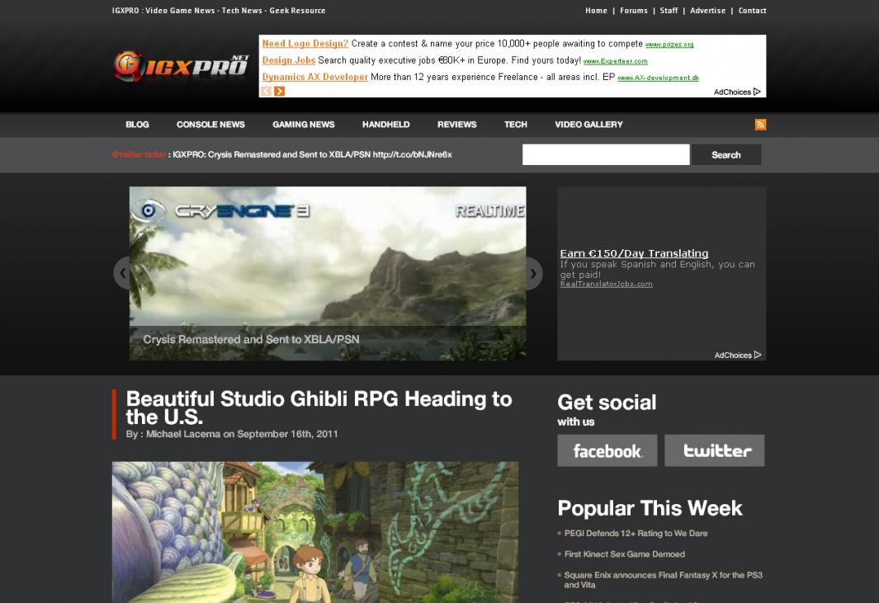Open the facebook social button
The image size is (879, 603).
click(607, 450)
